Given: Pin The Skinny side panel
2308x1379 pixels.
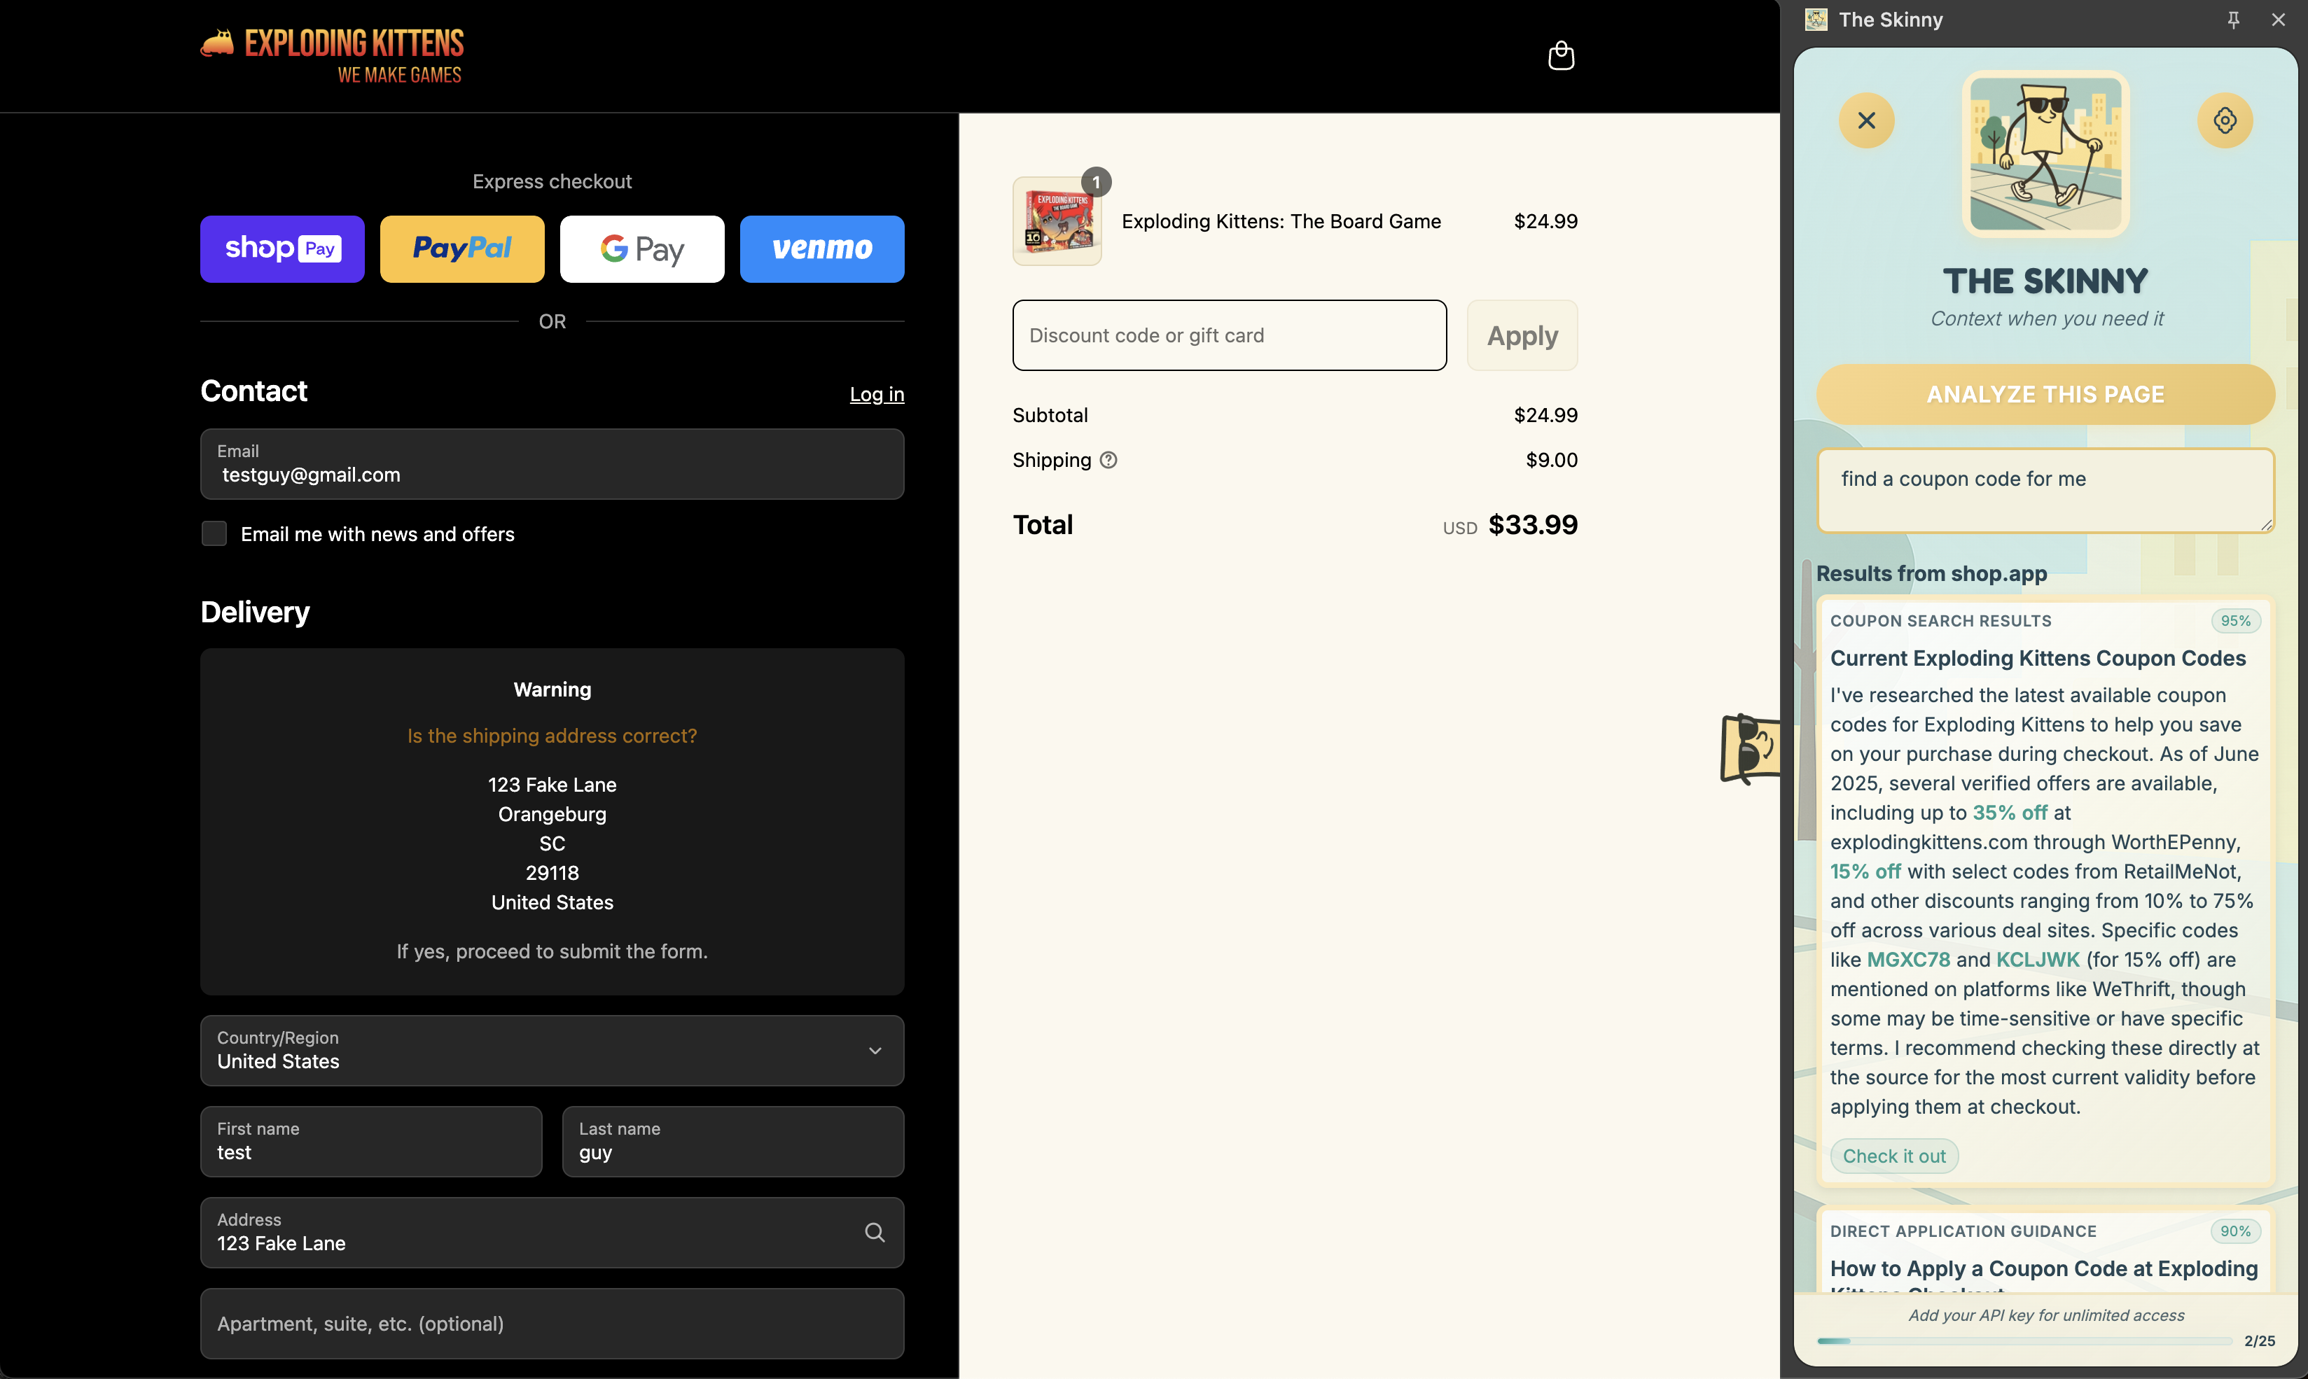Looking at the screenshot, I should 2234,20.
